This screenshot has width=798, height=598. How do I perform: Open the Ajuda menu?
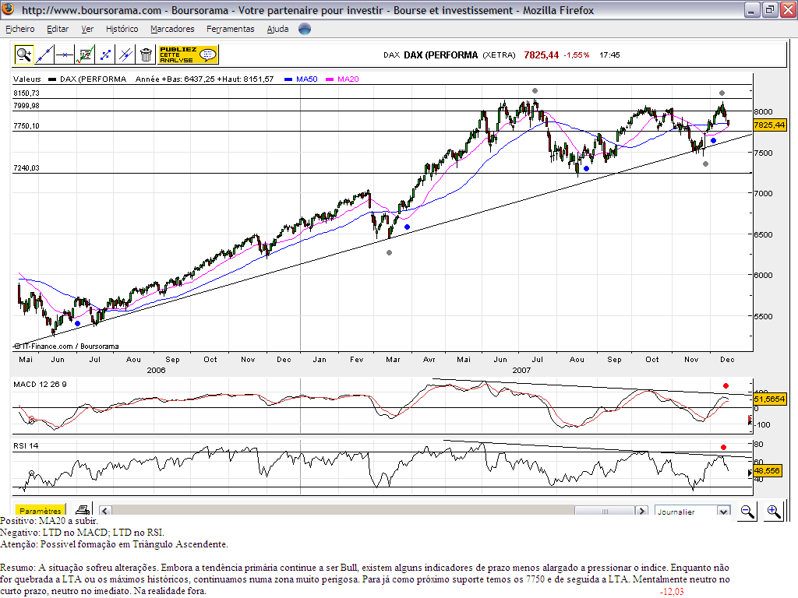point(278,29)
